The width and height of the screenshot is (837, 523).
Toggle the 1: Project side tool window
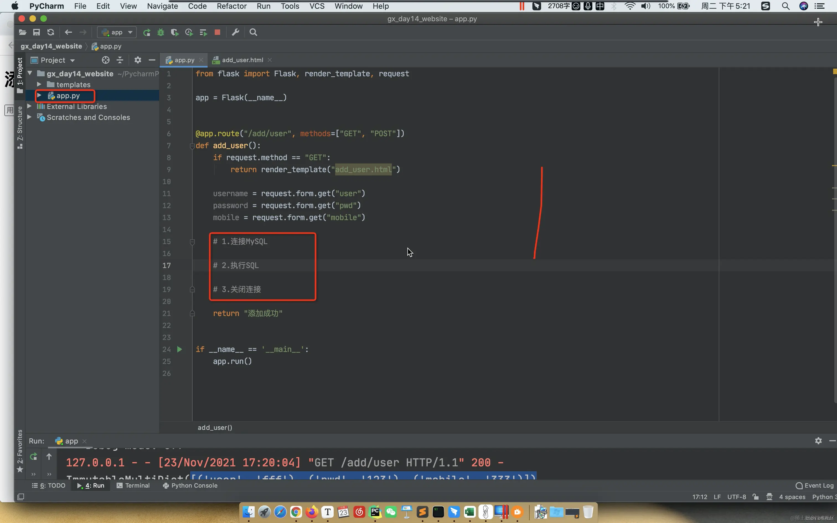(x=20, y=74)
